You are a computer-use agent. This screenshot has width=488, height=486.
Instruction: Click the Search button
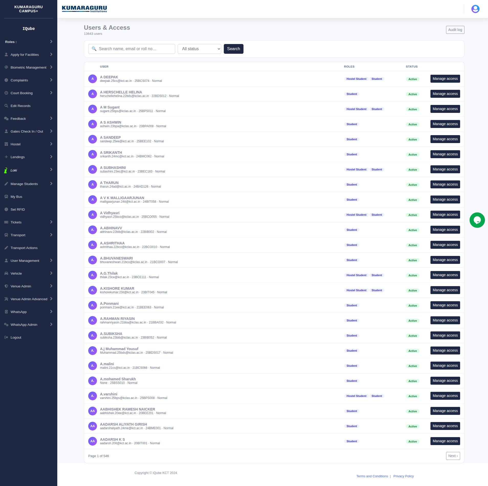coord(234,49)
